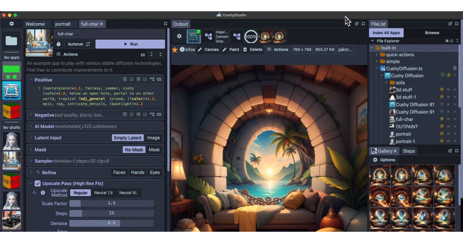Adjust the Steps slider

pyautogui.click(x=112, y=213)
